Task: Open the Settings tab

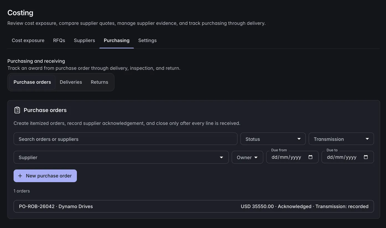Action: [x=148, y=40]
